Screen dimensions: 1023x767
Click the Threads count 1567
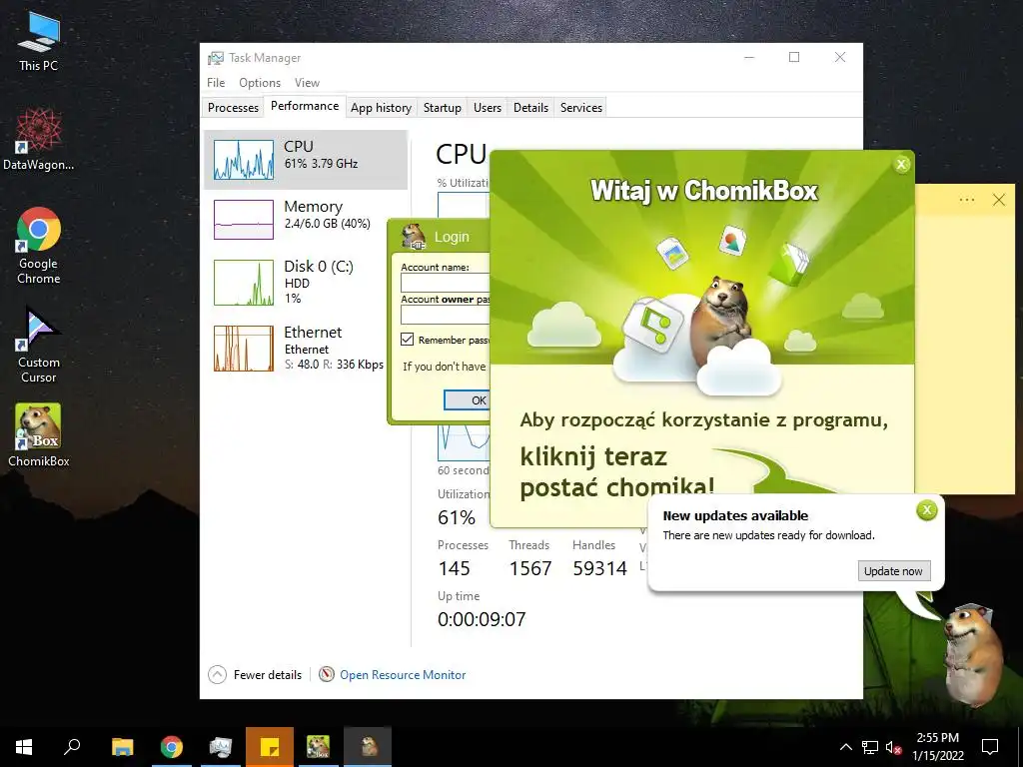530,568
